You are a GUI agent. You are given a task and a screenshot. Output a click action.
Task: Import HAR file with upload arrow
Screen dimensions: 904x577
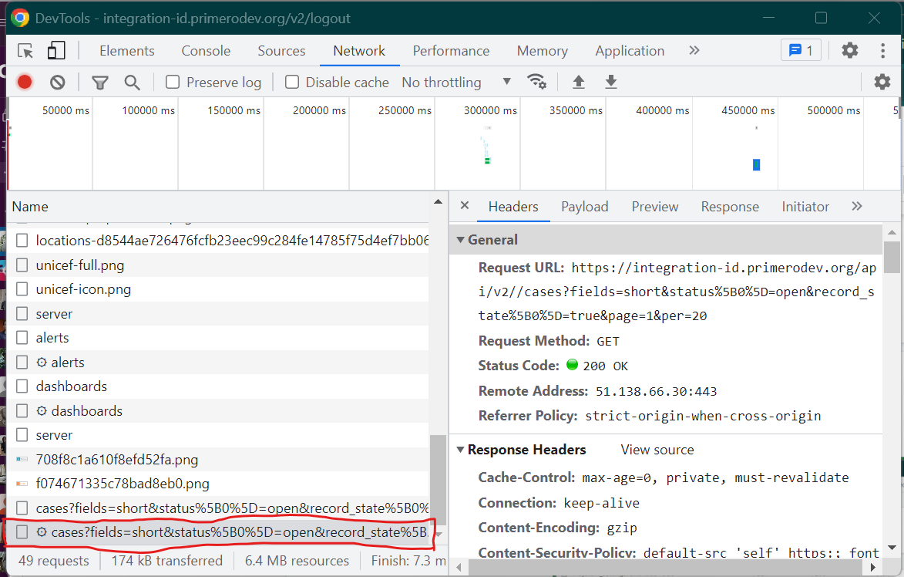578,82
